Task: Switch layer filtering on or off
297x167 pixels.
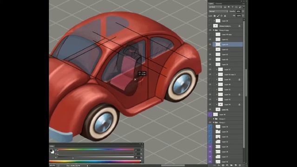Action: point(244,7)
